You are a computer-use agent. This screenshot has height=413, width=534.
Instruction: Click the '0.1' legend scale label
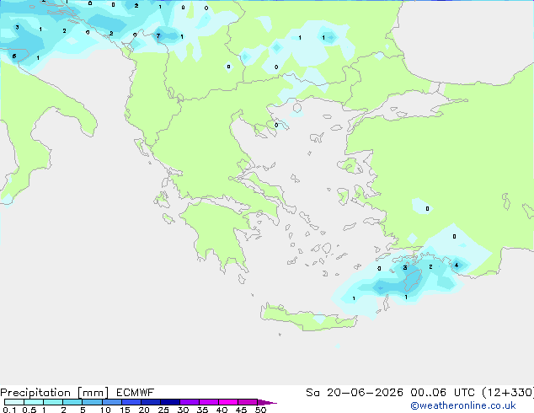point(9,410)
